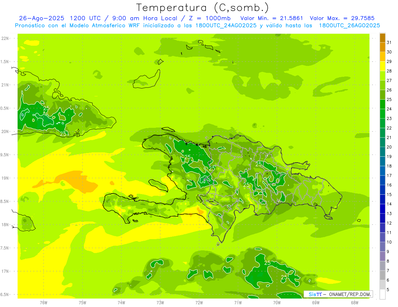398x307 pixels.
Task: Click the '20' colorbar label
Action: tap(389, 147)
